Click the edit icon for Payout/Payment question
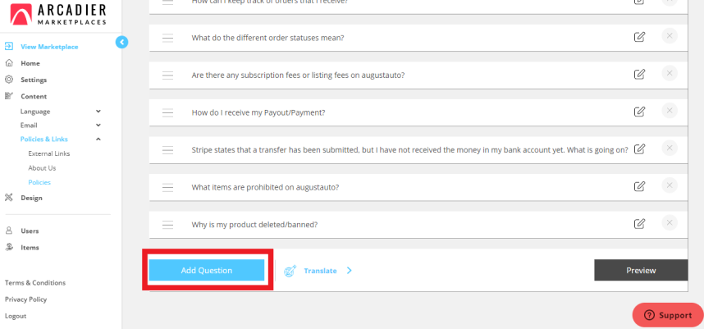Screen dimensions: 704x329 [639, 112]
